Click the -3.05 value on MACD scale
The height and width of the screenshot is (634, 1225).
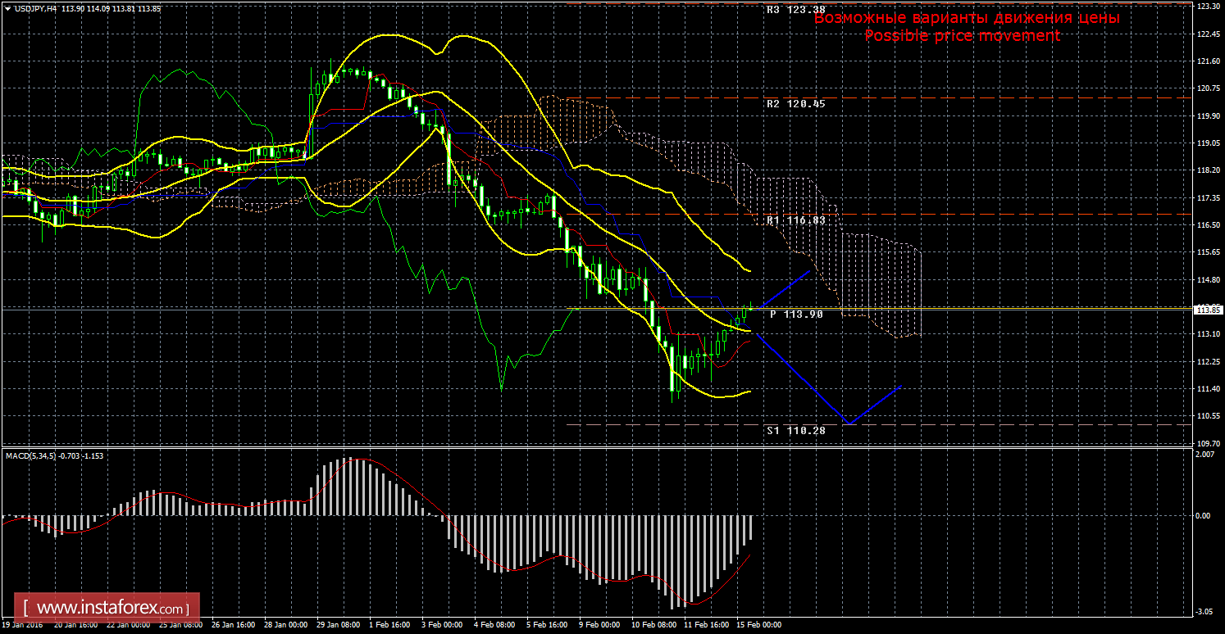1205,612
